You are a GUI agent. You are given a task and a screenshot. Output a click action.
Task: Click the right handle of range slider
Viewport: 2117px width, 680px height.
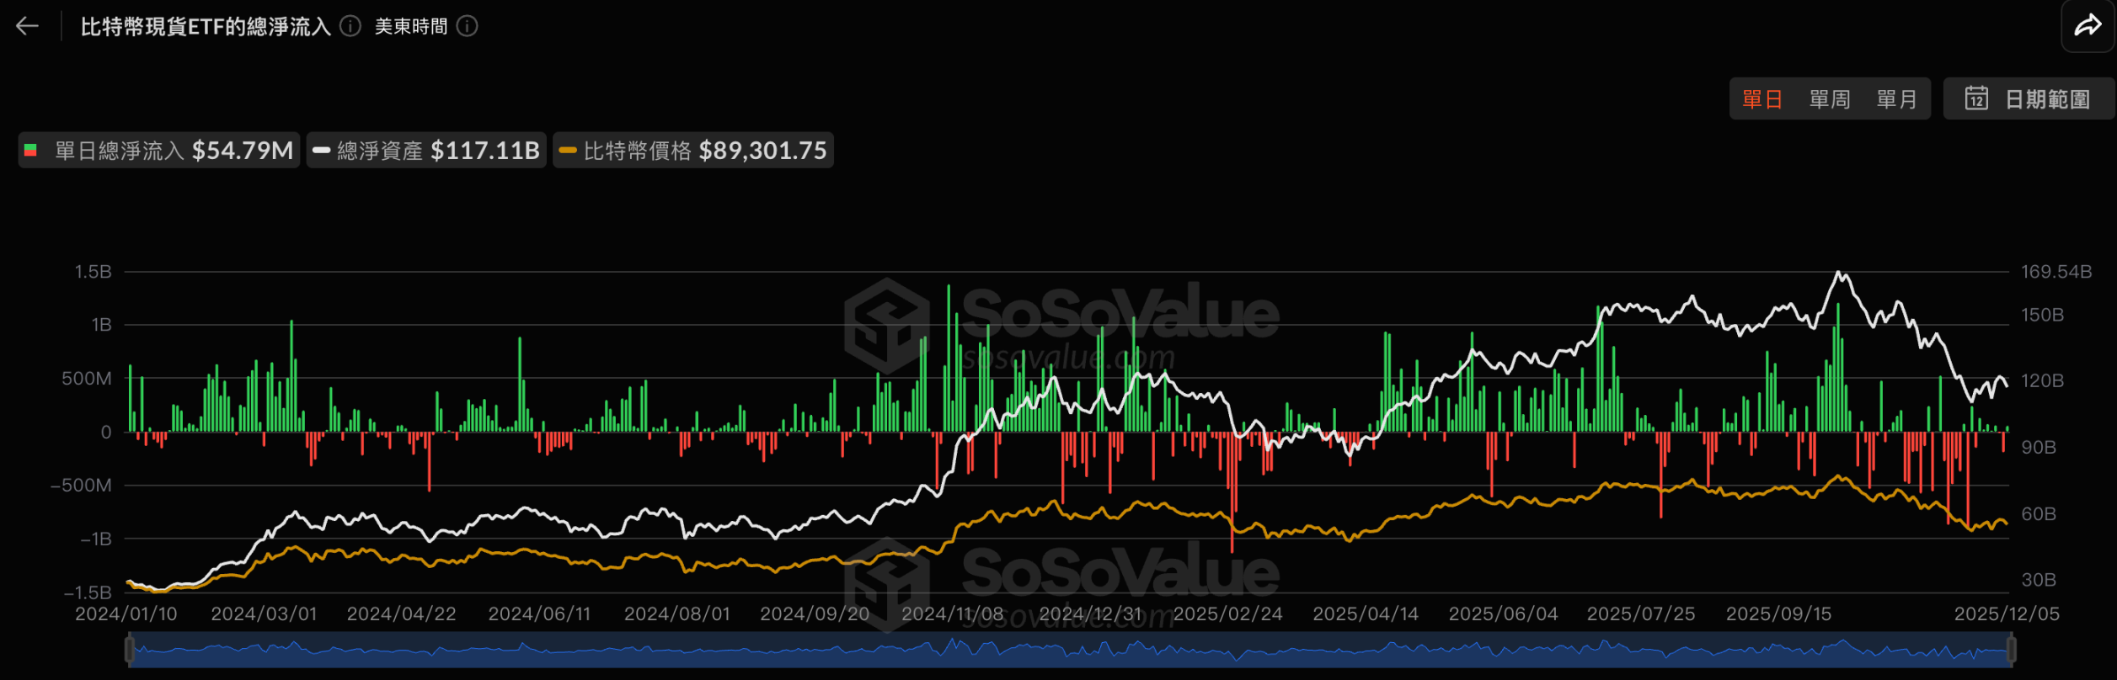2011,650
